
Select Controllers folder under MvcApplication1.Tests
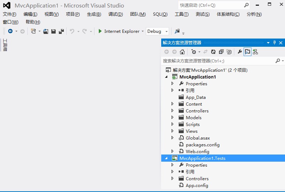pos(197,178)
